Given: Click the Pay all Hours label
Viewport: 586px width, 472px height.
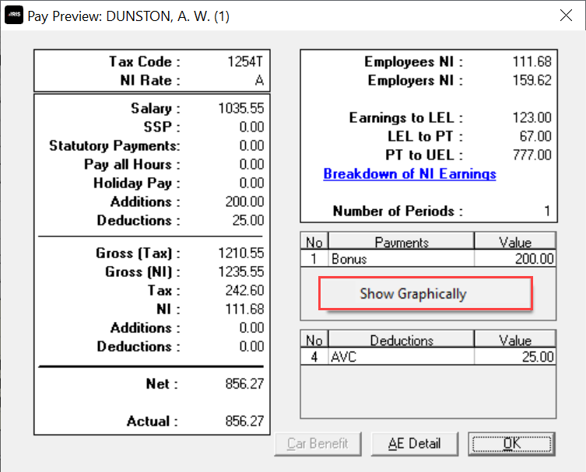Looking at the screenshot, I should tap(132, 164).
